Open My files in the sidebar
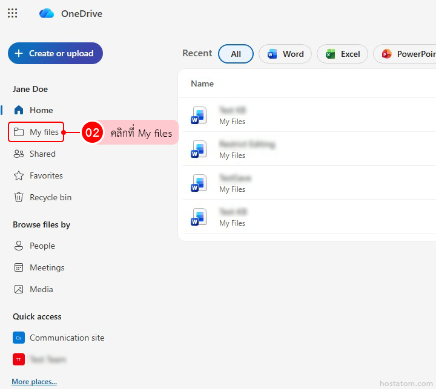 pos(36,132)
